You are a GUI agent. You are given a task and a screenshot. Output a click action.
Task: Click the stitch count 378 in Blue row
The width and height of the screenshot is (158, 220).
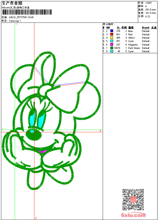pyautogui.click(x=118, y=31)
